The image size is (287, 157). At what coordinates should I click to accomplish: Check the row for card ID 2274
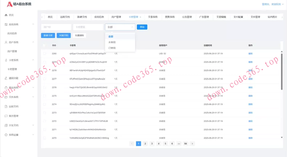point(44,104)
